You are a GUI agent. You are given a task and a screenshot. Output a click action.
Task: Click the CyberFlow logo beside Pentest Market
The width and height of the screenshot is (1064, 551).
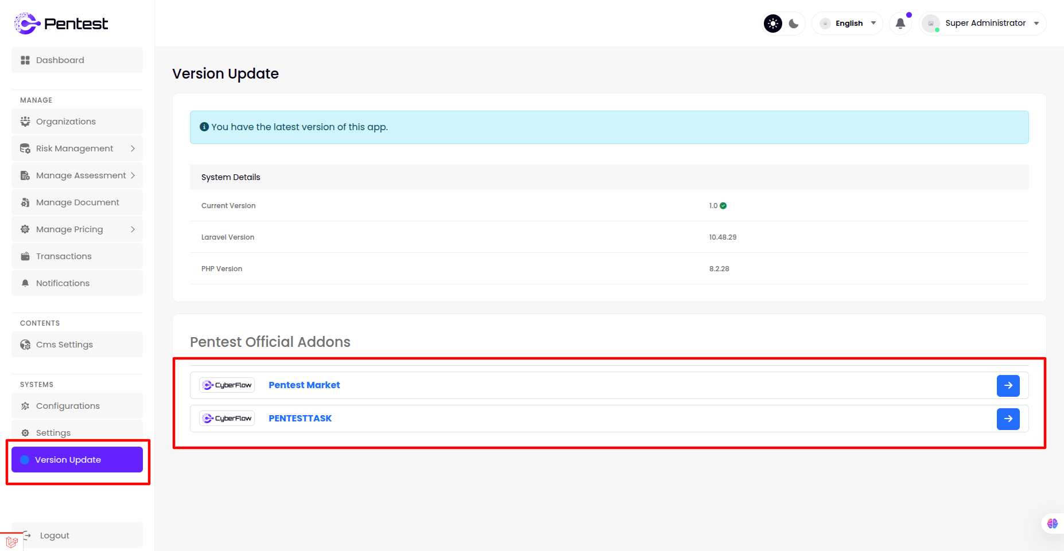point(227,385)
